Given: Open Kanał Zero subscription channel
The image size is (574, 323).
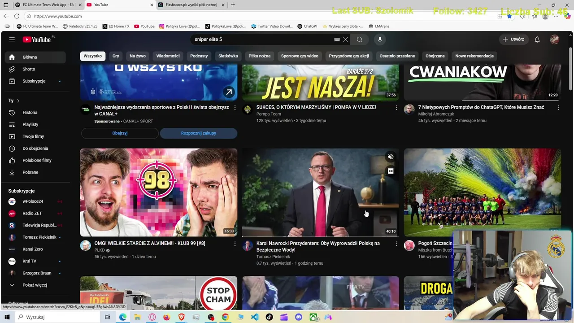Looking at the screenshot, I should click(35, 249).
